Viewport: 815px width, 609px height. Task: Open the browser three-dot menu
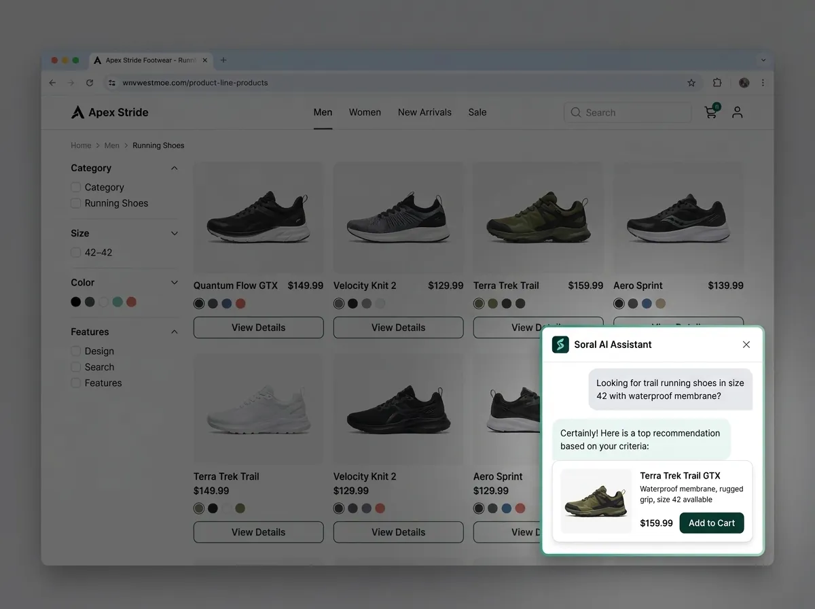763,83
